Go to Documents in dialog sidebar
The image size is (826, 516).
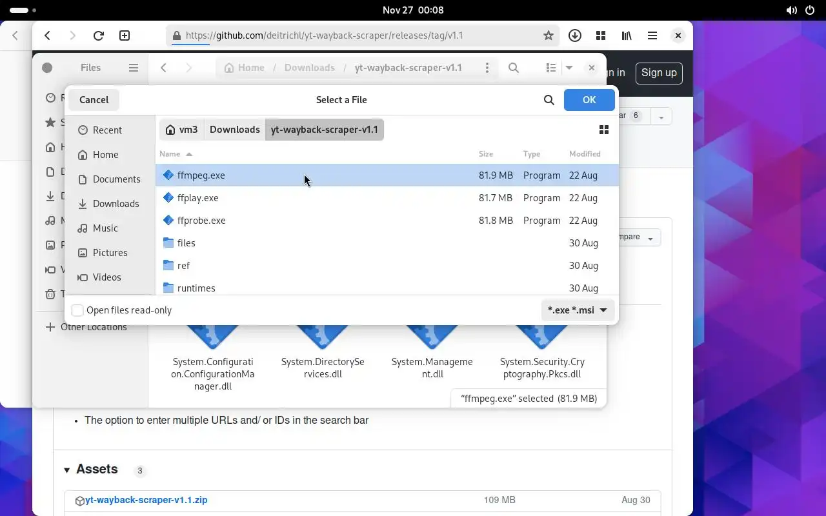coord(110,179)
